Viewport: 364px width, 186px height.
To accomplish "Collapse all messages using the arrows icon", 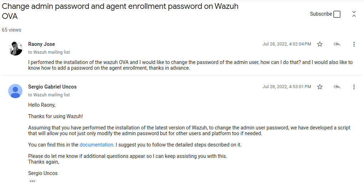I will (354, 14).
